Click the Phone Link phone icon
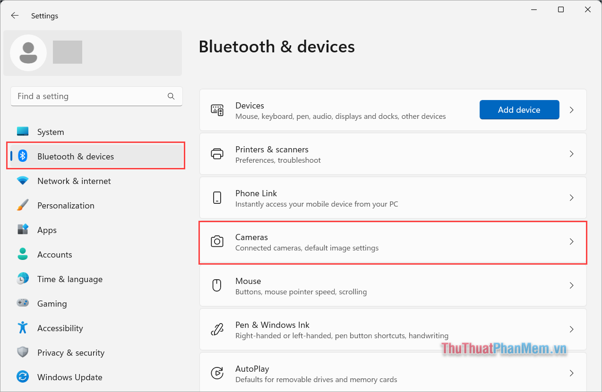 (x=217, y=198)
